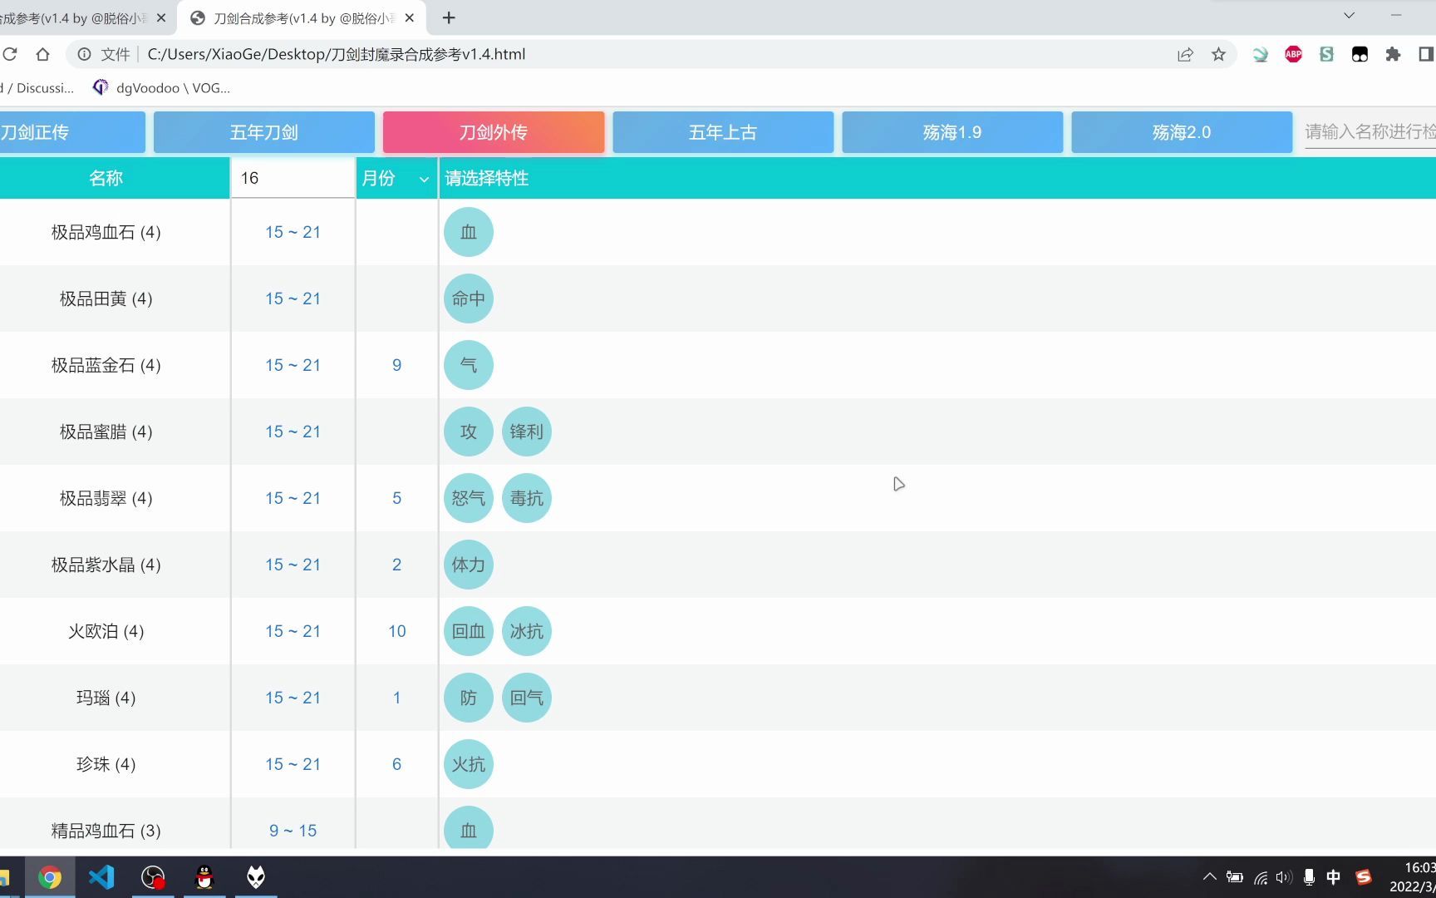The image size is (1436, 898).
Task: Switch to the 刀剑正传 tab
Action: 72,132
